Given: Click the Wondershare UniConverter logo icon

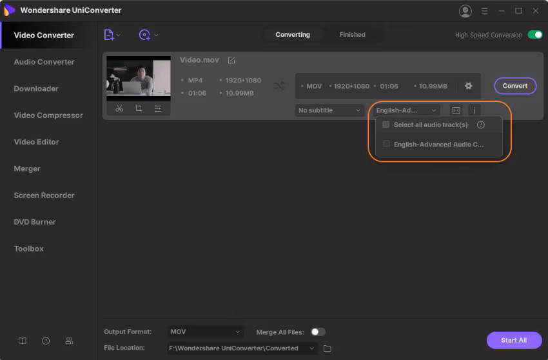Looking at the screenshot, I should pyautogui.click(x=9, y=10).
